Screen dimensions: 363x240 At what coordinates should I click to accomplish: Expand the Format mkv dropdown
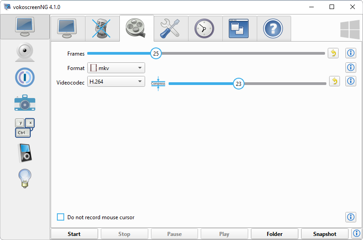coord(116,68)
